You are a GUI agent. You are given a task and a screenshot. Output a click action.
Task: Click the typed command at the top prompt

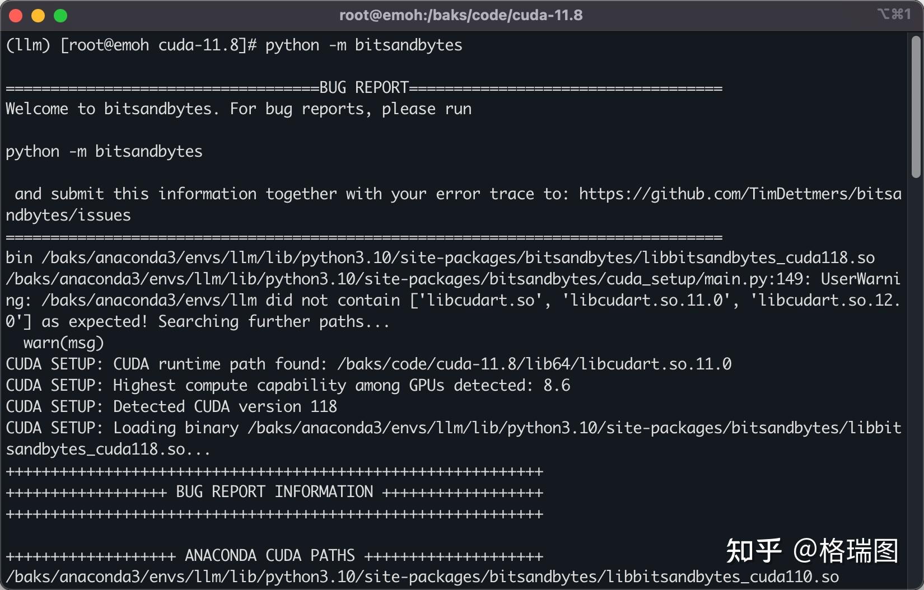point(363,45)
